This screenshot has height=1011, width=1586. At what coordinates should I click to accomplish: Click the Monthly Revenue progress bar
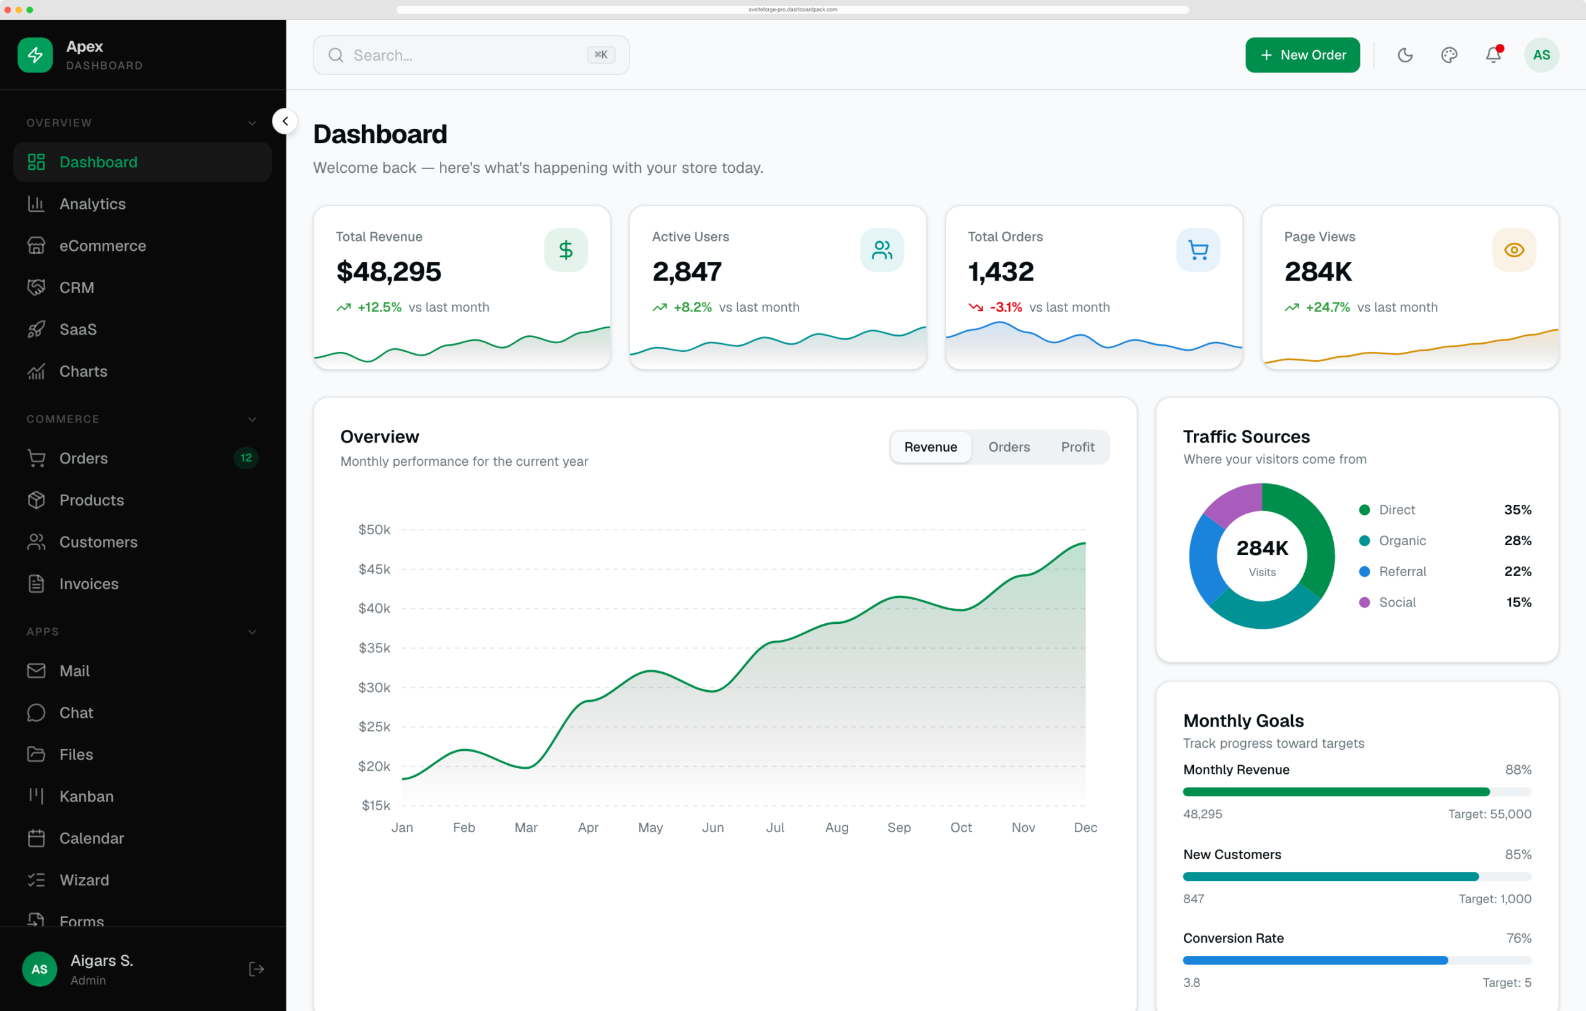1357,792
